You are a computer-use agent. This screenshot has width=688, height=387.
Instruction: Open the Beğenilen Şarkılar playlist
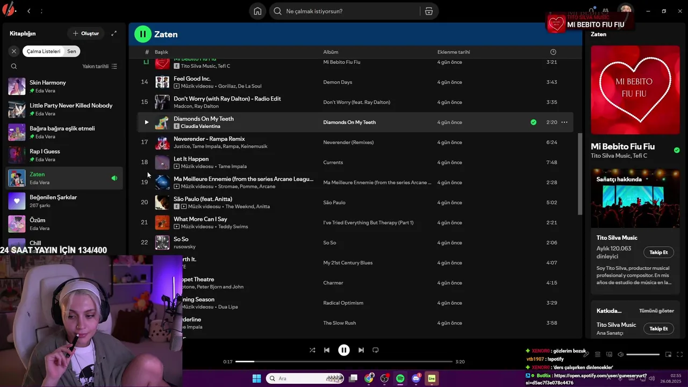pyautogui.click(x=64, y=201)
